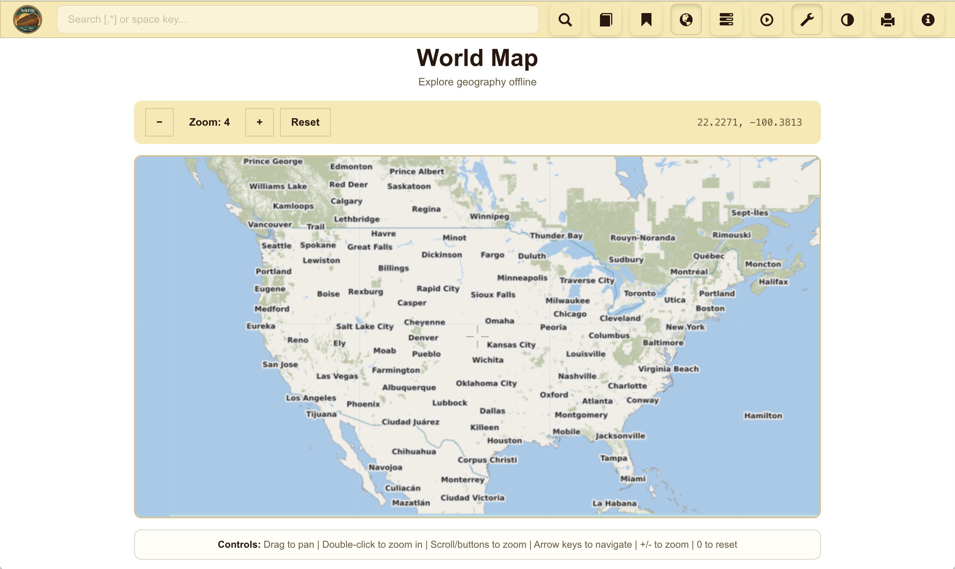This screenshot has width=955, height=569.
Task: Zoom in using the + button
Action: coord(259,122)
